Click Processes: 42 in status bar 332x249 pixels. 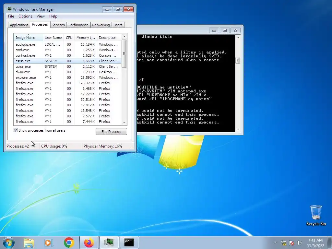(x=18, y=146)
